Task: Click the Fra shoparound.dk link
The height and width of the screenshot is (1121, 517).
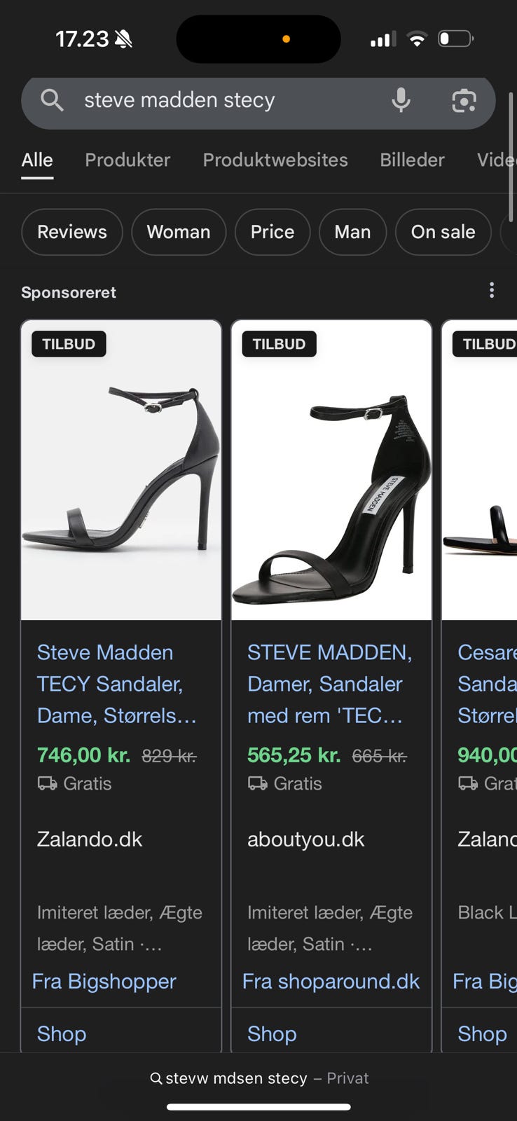Action: click(331, 981)
